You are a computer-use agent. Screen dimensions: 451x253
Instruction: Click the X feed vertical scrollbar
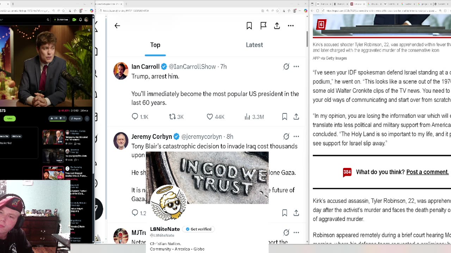(307, 39)
